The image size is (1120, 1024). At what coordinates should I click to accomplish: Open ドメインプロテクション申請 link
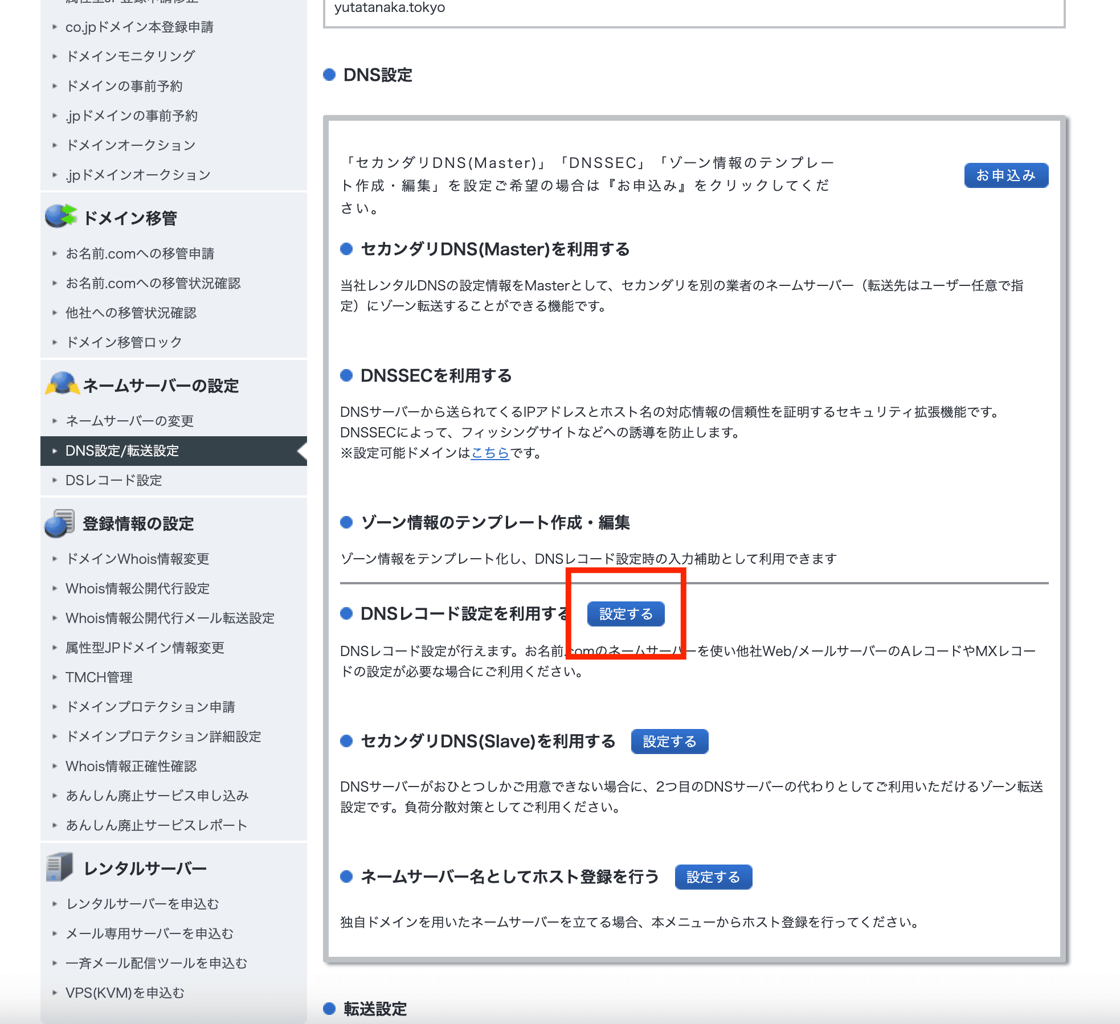pyautogui.click(x=150, y=707)
